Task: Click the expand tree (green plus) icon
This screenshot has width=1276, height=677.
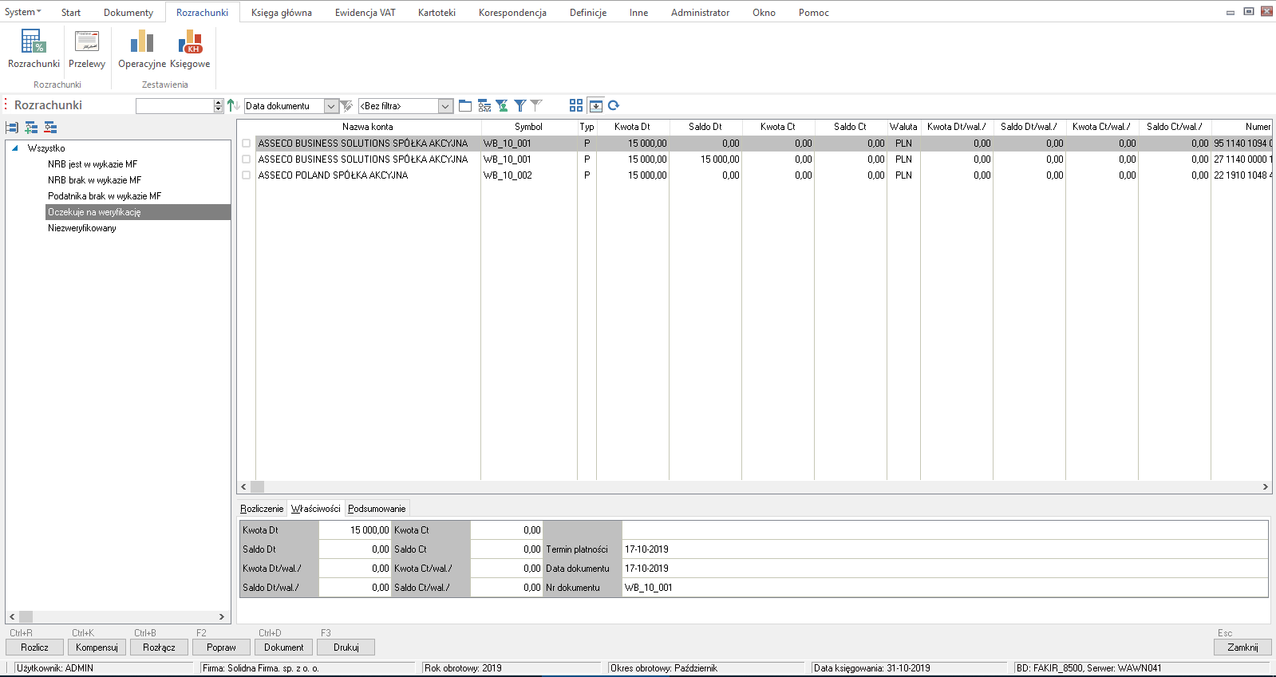Action: pos(31,128)
